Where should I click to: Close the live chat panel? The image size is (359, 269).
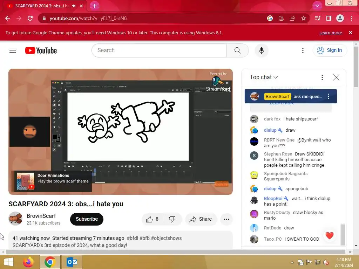[336, 77]
